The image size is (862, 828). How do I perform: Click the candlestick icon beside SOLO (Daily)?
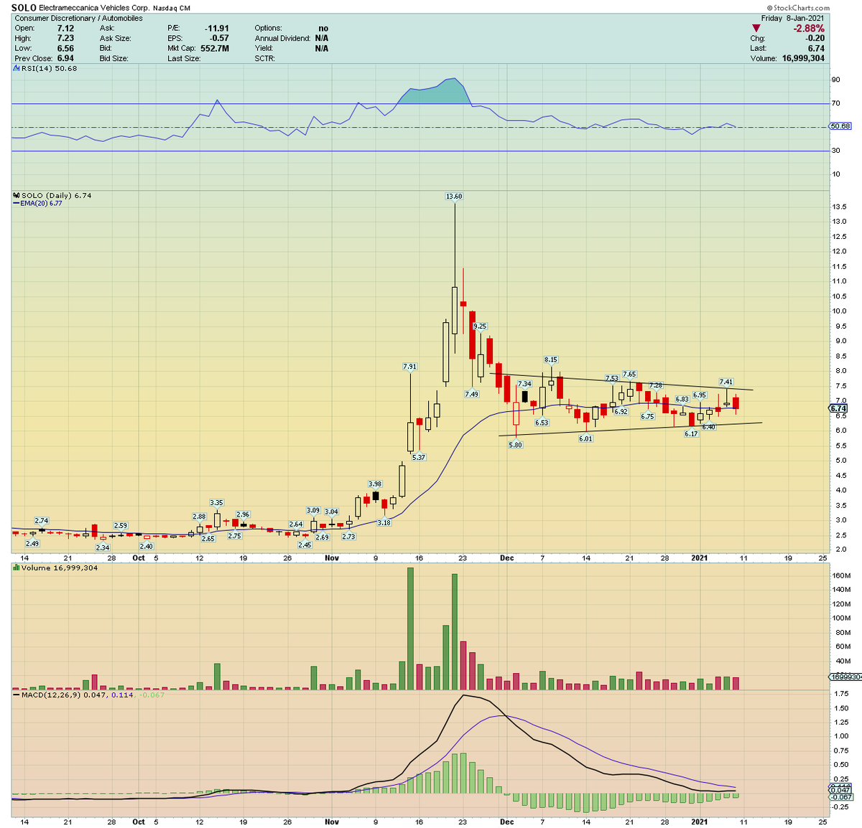click(15, 195)
